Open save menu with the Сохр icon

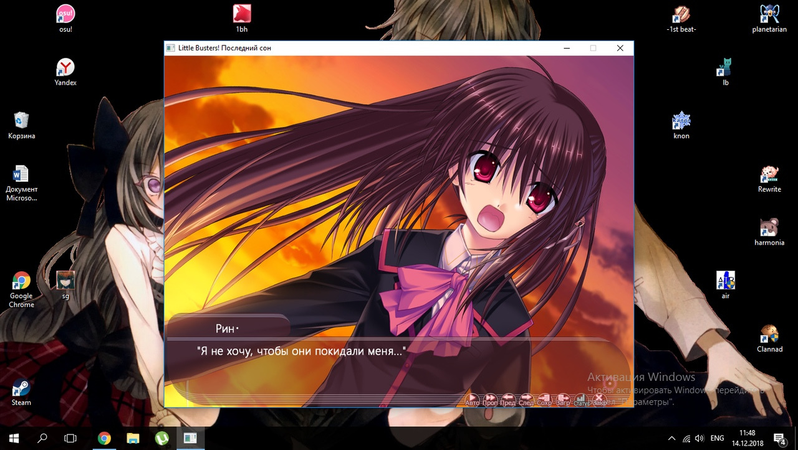[x=544, y=399]
